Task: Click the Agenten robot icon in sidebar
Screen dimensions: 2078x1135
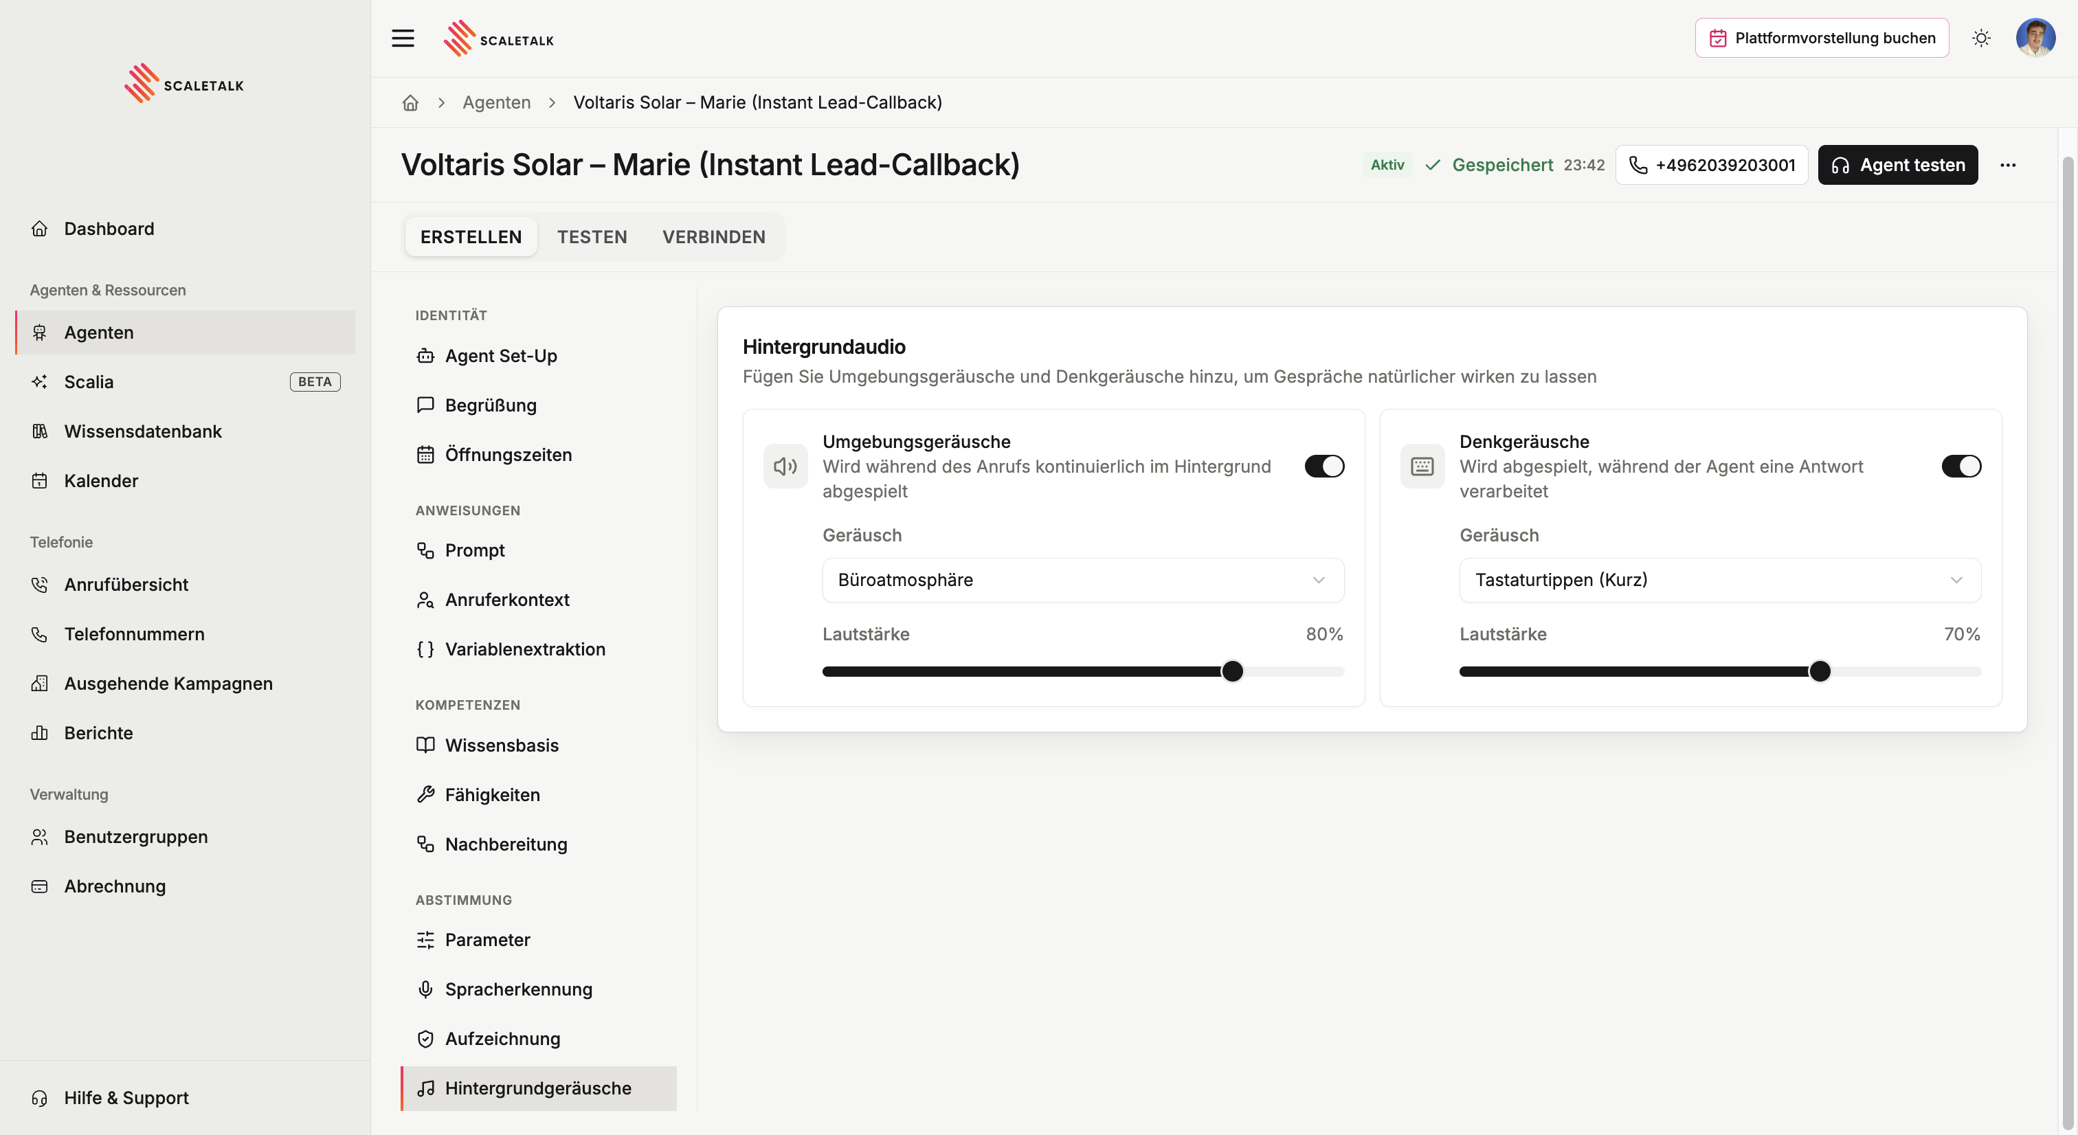Action: pyautogui.click(x=40, y=333)
